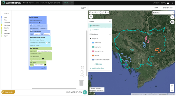Open the Table toolbox category

(x=6, y=31)
